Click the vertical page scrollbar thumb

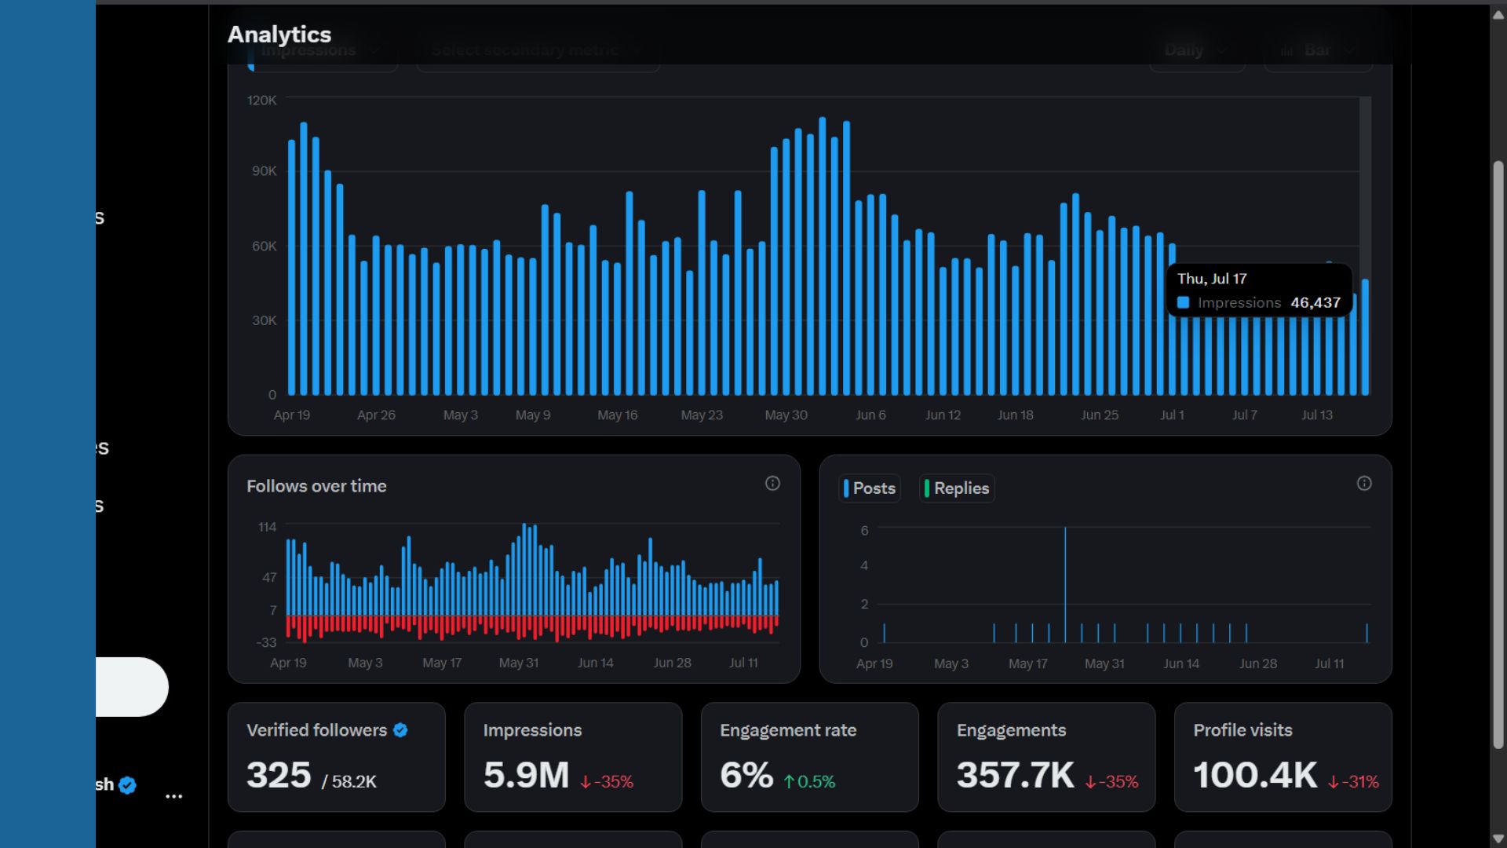pyautogui.click(x=1498, y=455)
